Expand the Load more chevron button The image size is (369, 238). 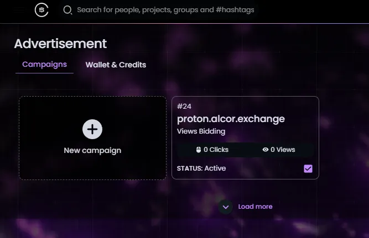pyautogui.click(x=226, y=207)
